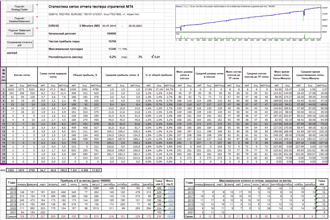330x220 pixels.
Task: Select the end date 30.03.2021
Action: point(135,26)
